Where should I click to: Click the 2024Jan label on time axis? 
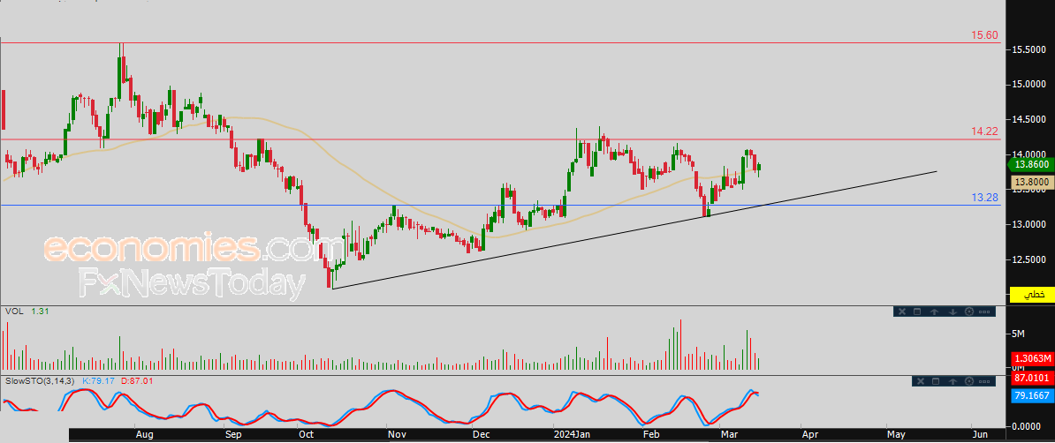tap(571, 435)
